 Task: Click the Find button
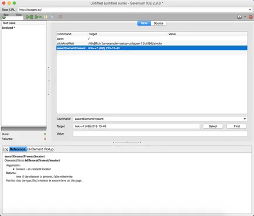coord(236,126)
